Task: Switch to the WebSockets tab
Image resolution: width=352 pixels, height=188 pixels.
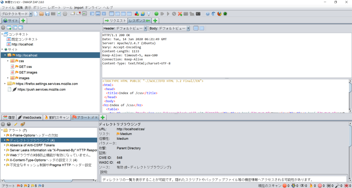Action: tap(29, 117)
